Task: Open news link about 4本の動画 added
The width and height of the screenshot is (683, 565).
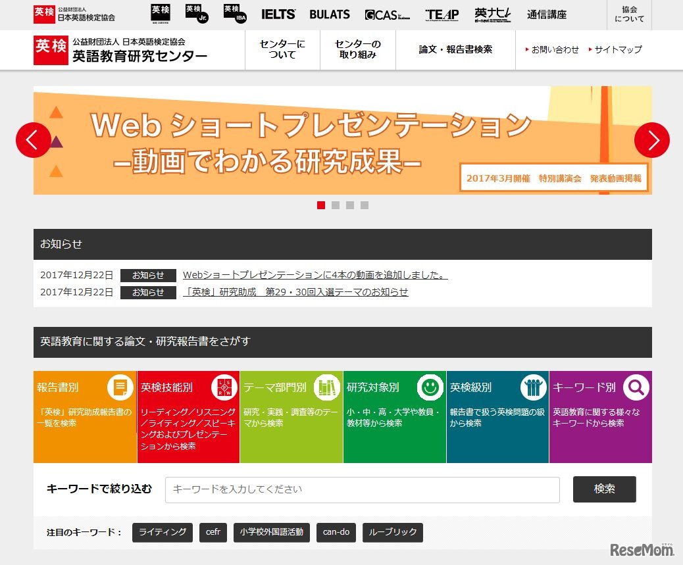Action: click(x=315, y=275)
